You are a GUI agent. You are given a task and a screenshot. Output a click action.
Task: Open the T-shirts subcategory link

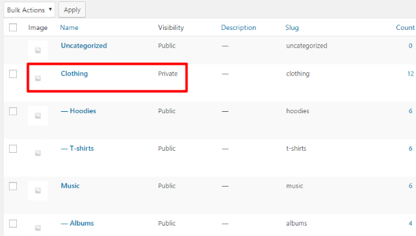click(x=77, y=148)
